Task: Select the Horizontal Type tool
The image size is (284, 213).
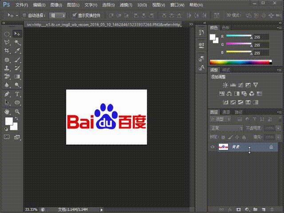Action: pos(17,94)
